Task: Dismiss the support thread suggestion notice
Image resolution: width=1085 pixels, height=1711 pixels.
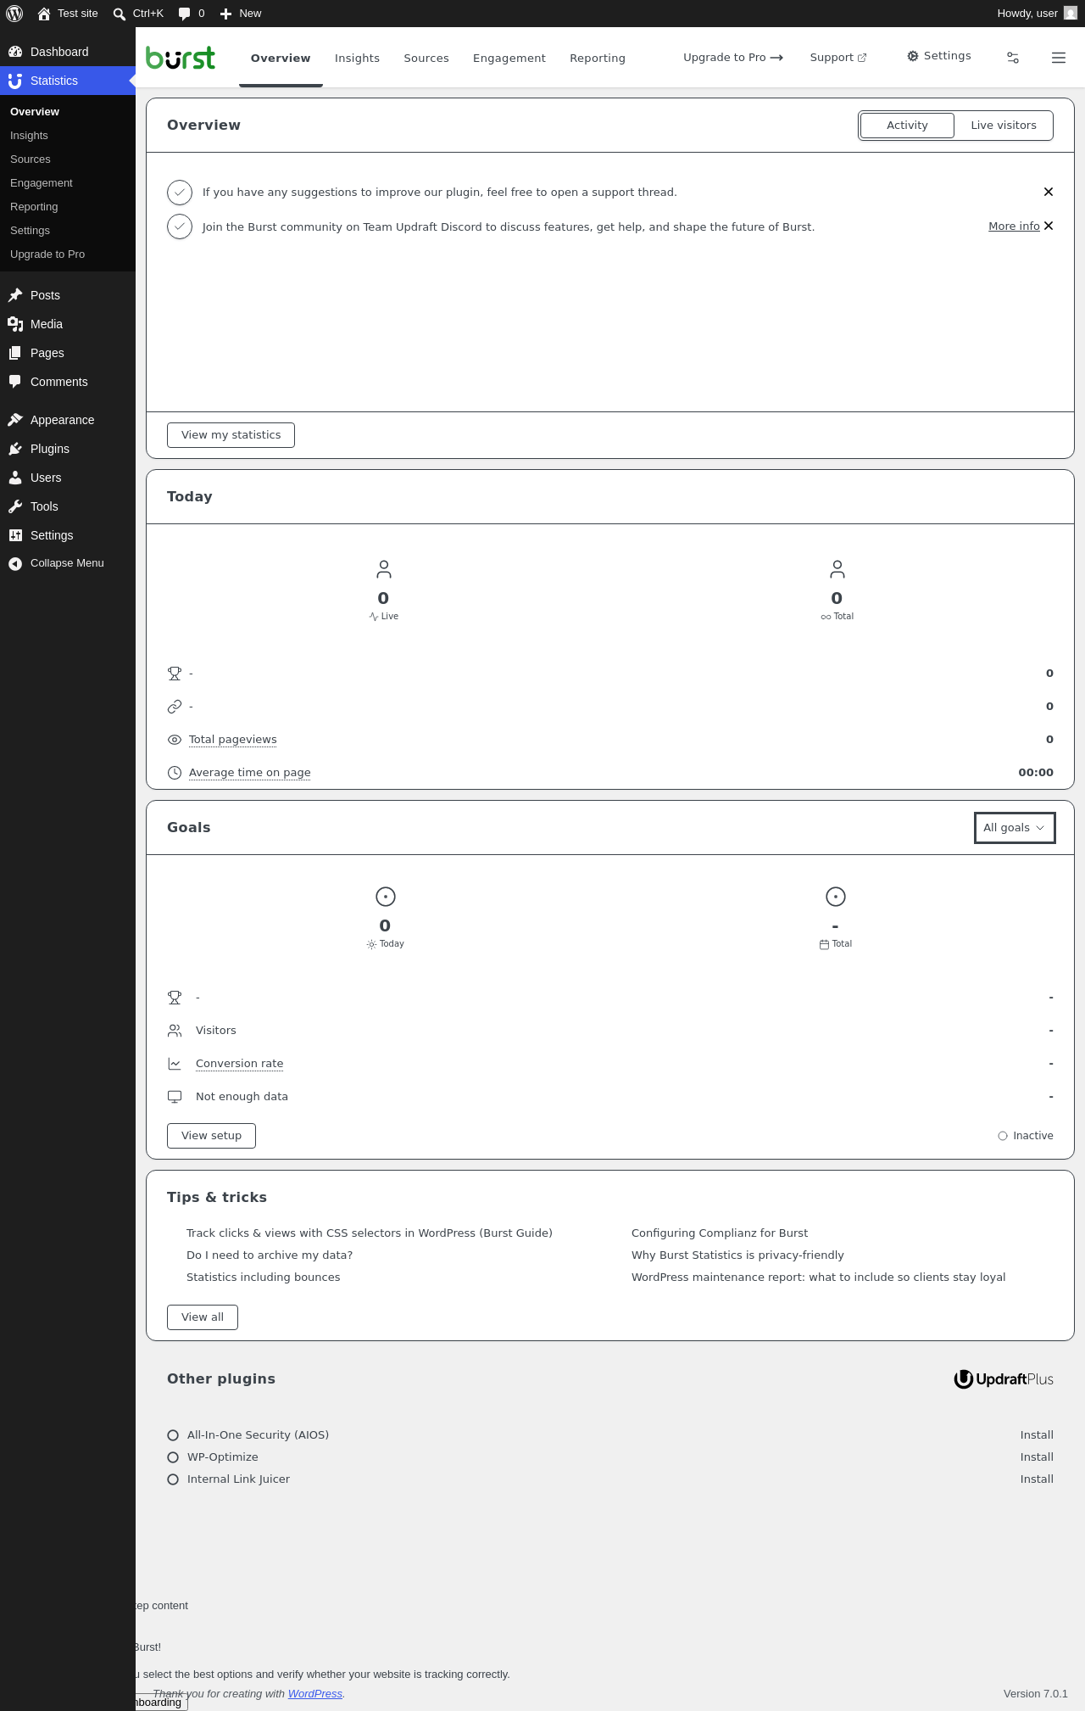Action: pos(1049,192)
